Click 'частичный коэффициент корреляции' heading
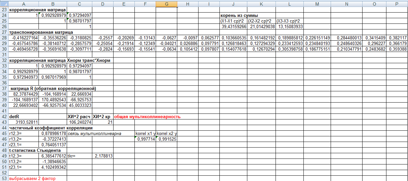Screen dimensions: 408x181 [x=51, y=128]
